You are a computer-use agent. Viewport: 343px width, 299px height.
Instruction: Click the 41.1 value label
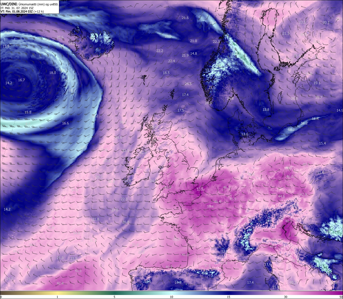click(x=78, y=271)
